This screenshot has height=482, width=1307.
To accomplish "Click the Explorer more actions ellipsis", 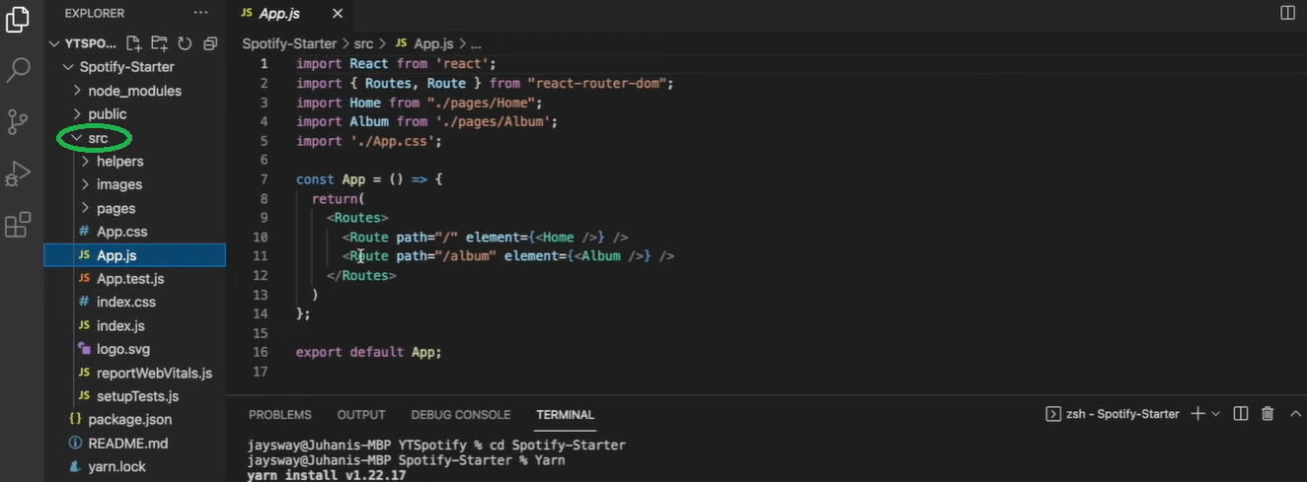I will [x=201, y=13].
